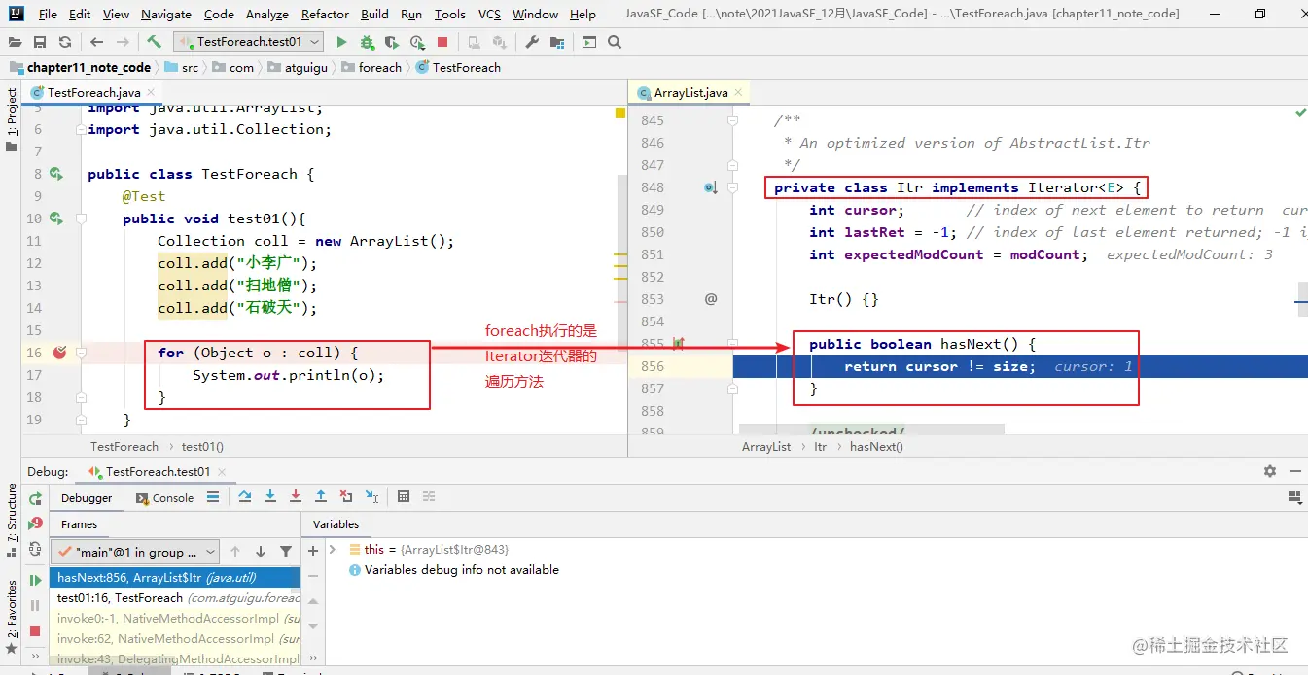Build the project with the hammer icon
This screenshot has height=675, width=1308.
tap(155, 42)
